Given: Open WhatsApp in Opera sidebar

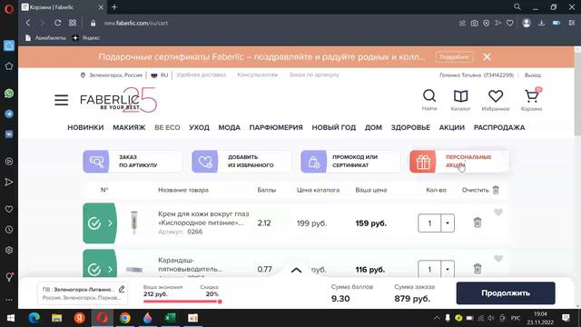Looking at the screenshot, I should tap(9, 93).
